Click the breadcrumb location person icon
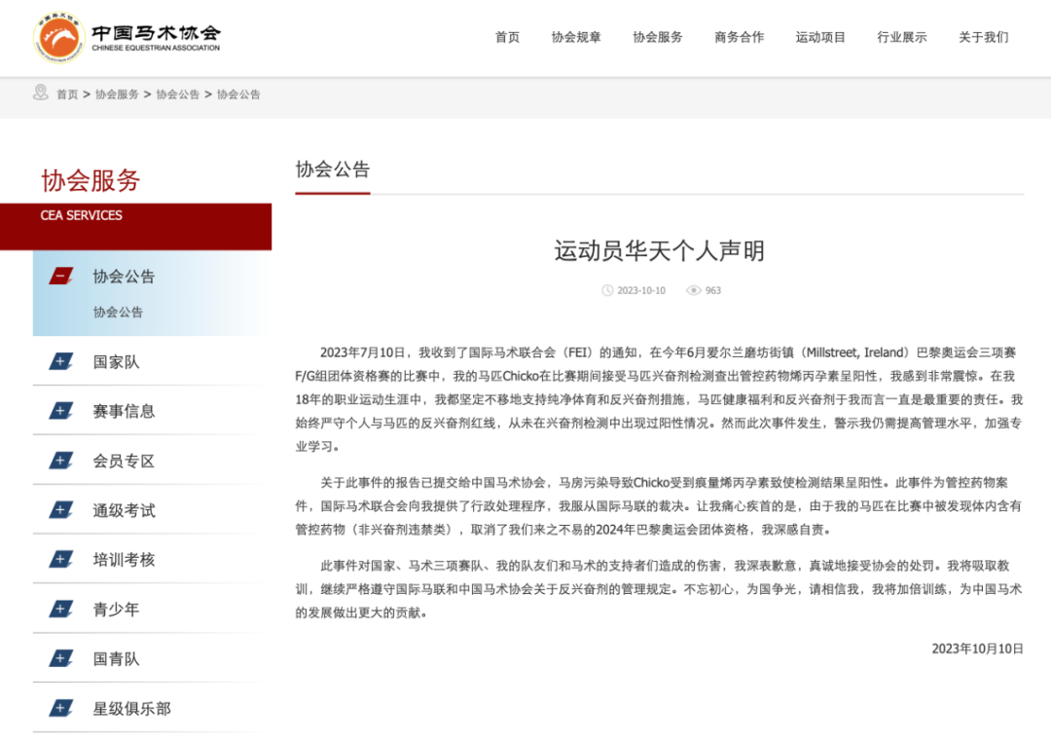The height and width of the screenshot is (741, 1051). (x=41, y=93)
